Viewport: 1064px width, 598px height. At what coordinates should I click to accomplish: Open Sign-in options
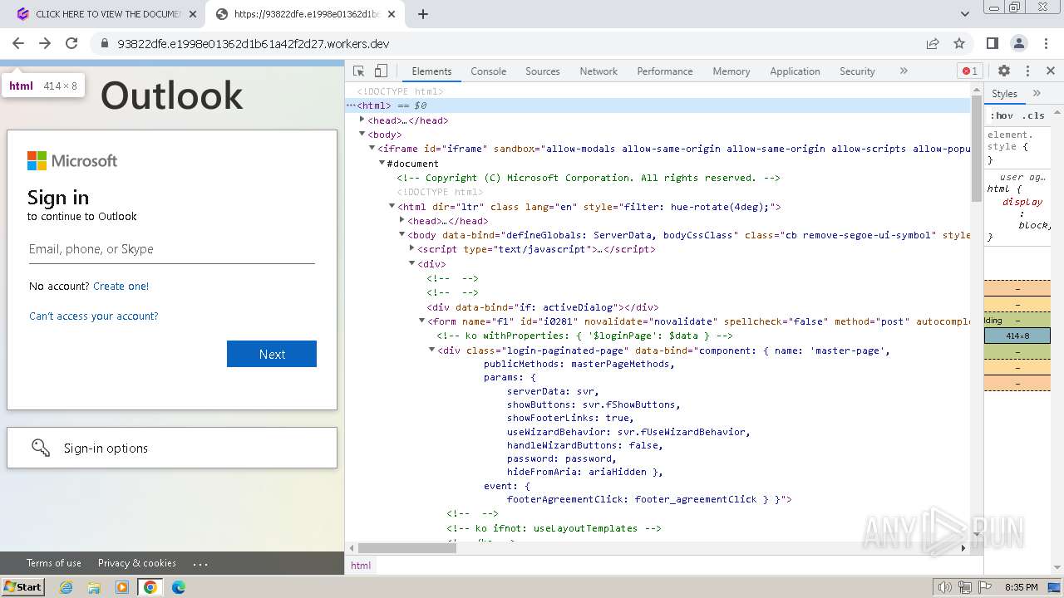tap(172, 448)
